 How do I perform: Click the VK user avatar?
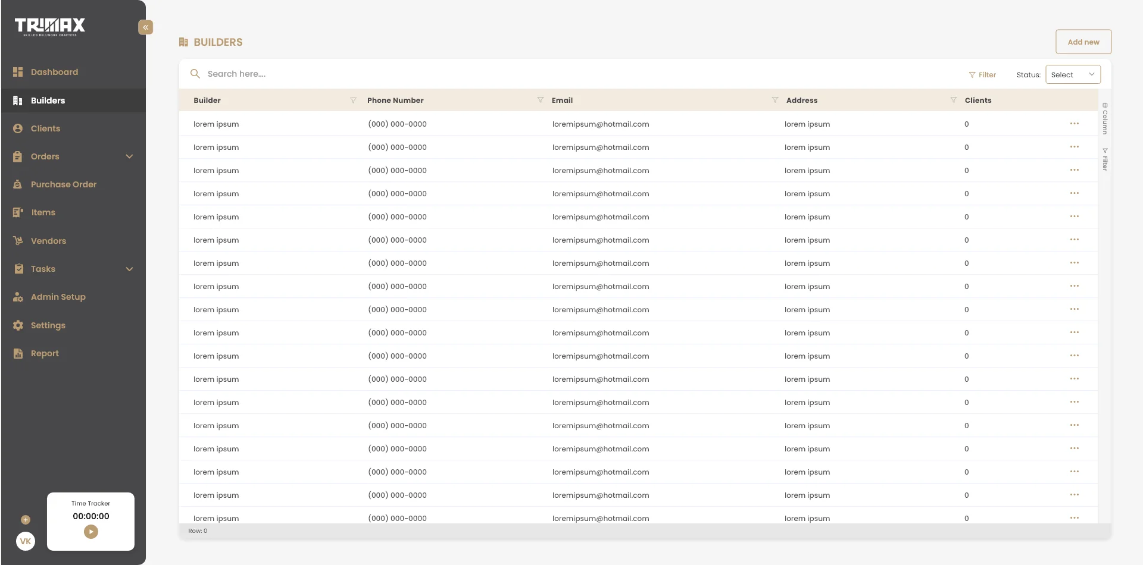[26, 541]
